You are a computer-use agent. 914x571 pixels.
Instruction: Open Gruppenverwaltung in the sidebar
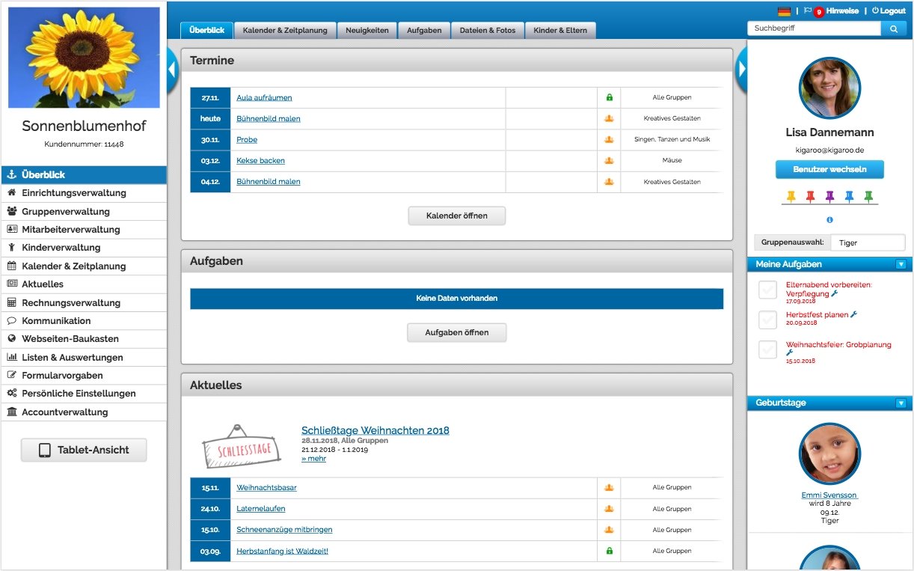[84, 212]
